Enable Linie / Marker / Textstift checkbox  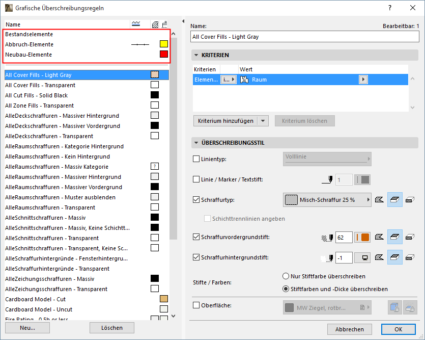pos(196,179)
